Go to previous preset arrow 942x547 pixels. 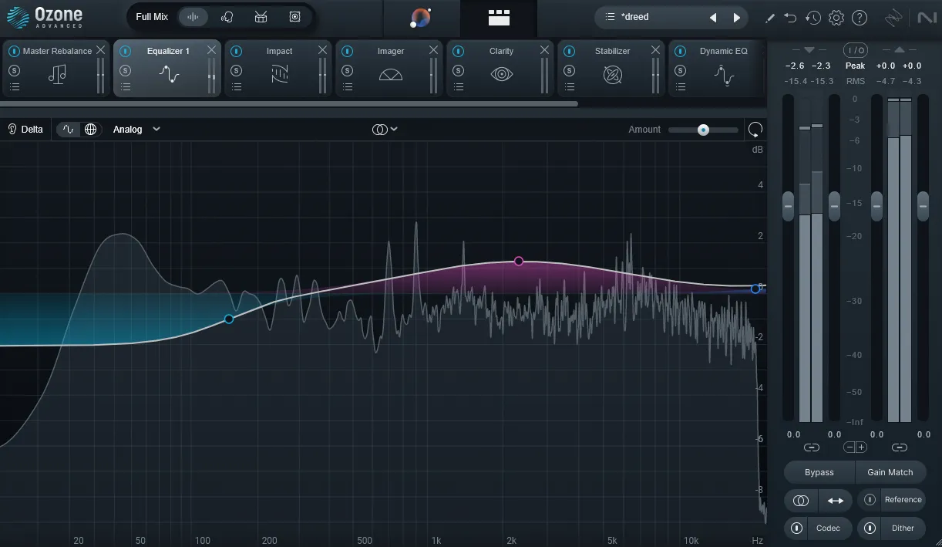pos(713,17)
